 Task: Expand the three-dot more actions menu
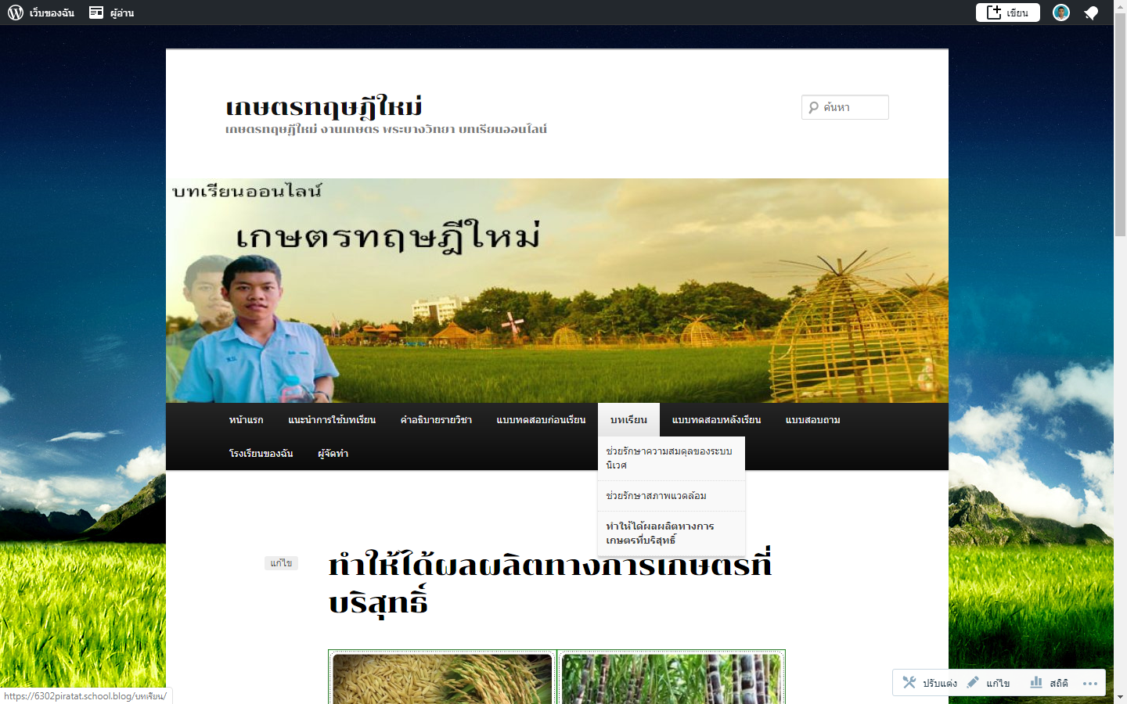(1089, 683)
